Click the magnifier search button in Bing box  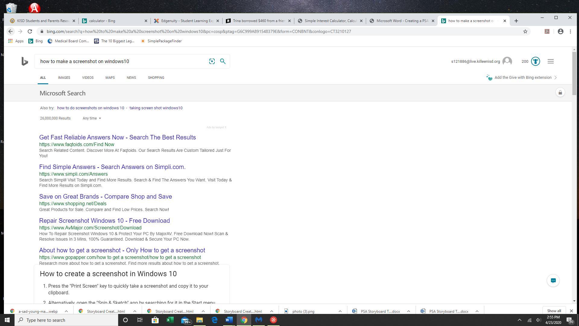click(223, 61)
